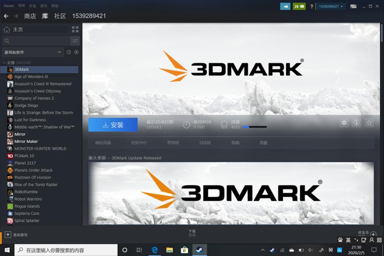The width and height of the screenshot is (384, 256).
Task: Show 3DMark info via the circled i icon
Action: (357, 122)
